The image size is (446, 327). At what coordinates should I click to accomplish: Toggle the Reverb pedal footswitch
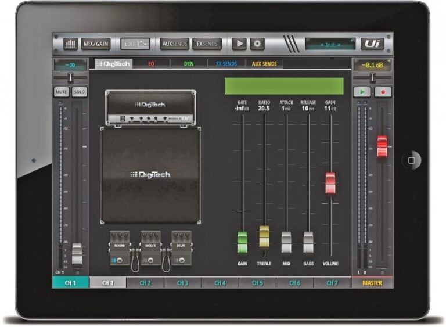coord(120,260)
